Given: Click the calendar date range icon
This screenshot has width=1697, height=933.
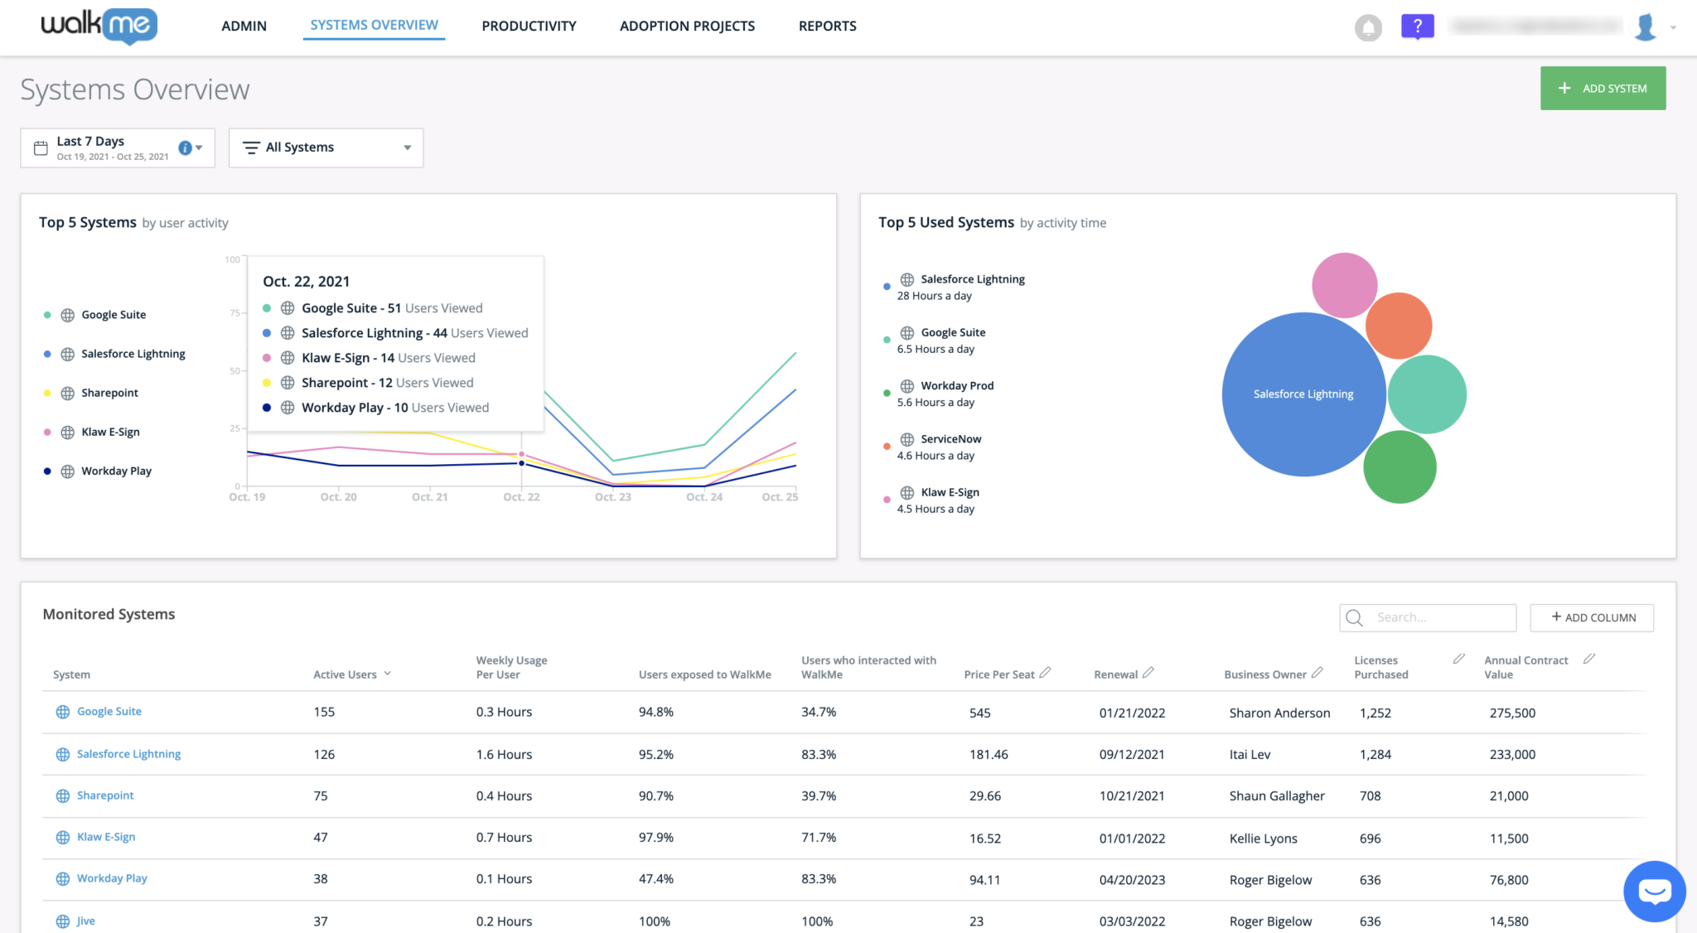Looking at the screenshot, I should click(41, 146).
